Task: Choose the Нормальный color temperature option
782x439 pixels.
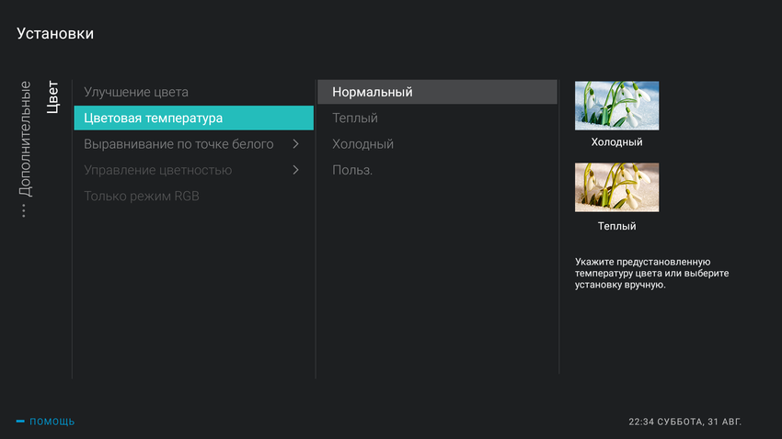Action: (373, 92)
